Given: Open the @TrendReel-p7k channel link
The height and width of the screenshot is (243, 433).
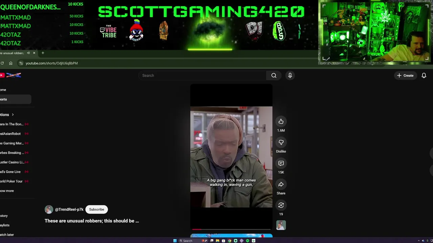Looking at the screenshot, I should click(x=69, y=210).
